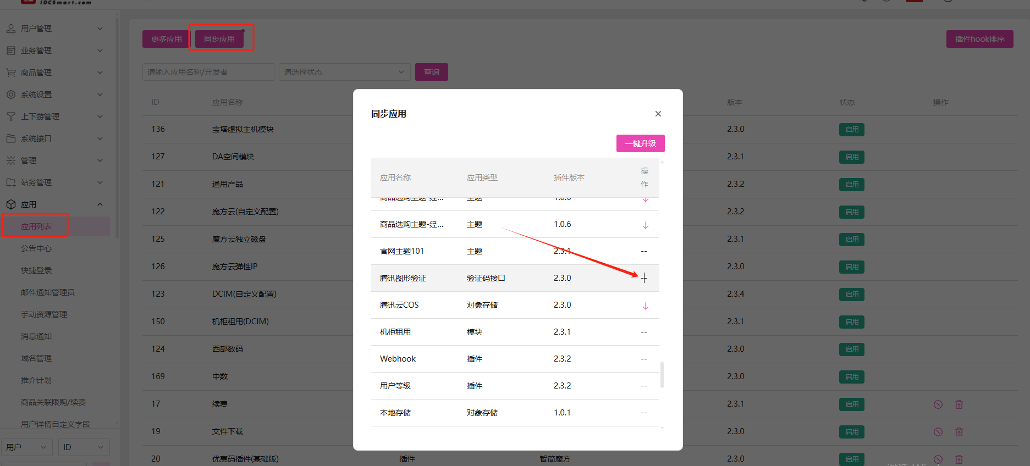Viewport: 1030px width, 466px height.
Task: Click the 应用 cube icon in sidebar
Action: 11,204
